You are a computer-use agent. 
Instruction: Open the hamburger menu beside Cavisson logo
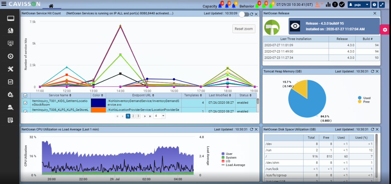coord(4,4)
